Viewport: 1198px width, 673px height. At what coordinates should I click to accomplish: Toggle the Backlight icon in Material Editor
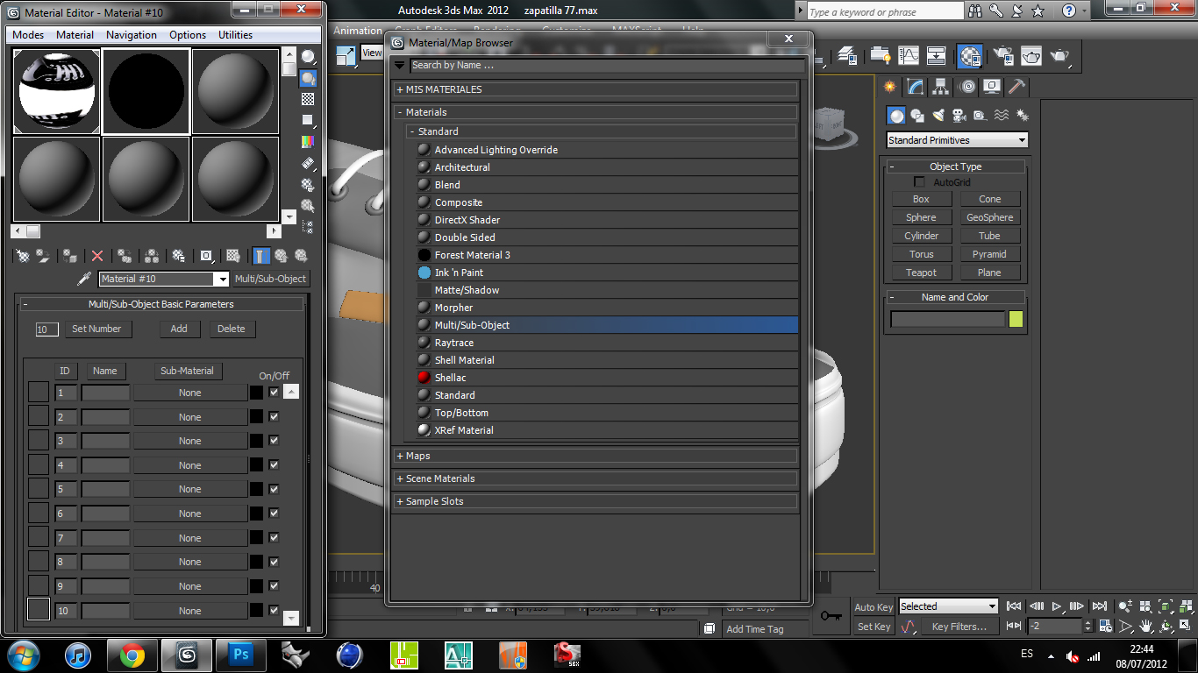pos(308,79)
